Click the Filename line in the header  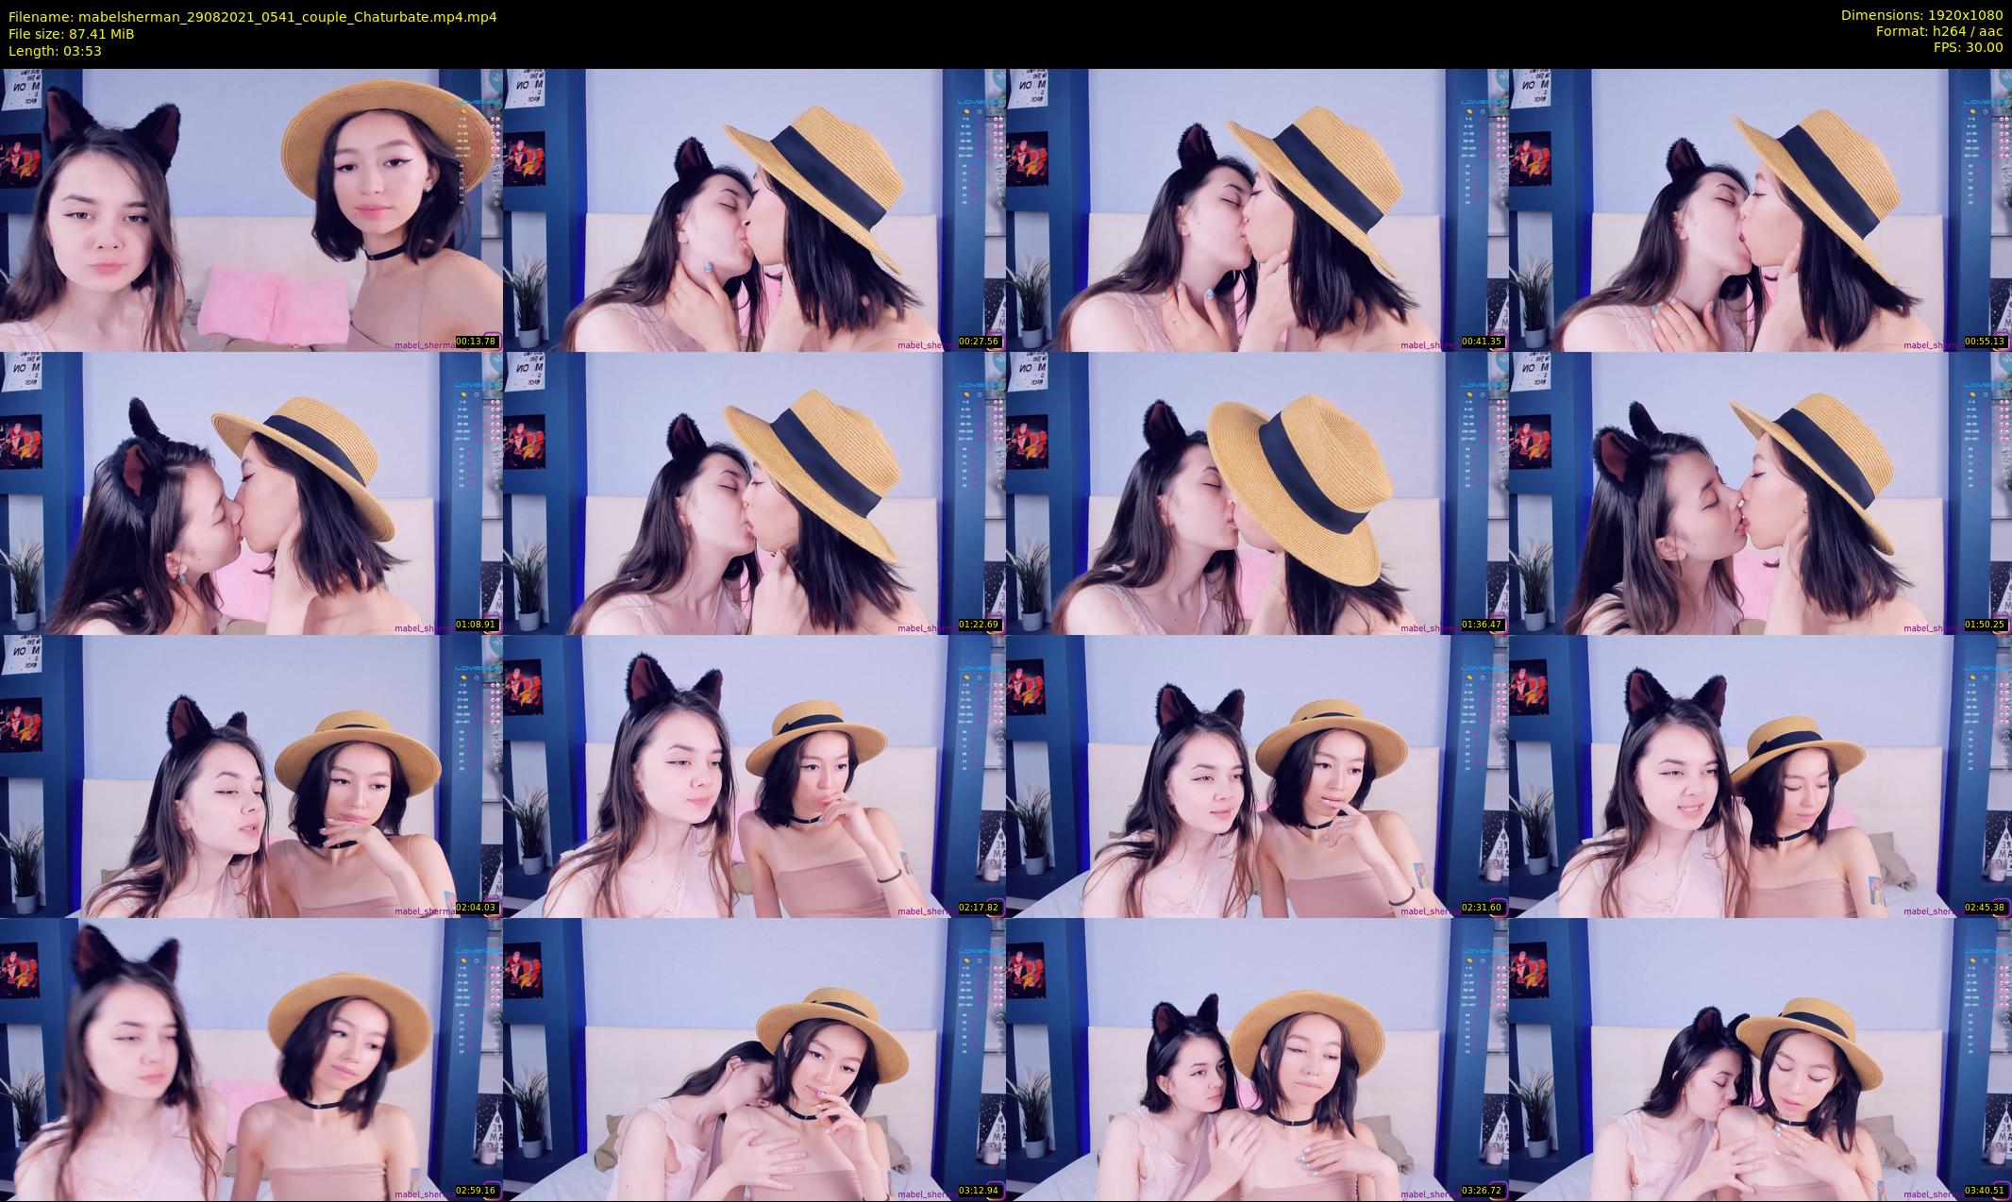click(x=253, y=17)
